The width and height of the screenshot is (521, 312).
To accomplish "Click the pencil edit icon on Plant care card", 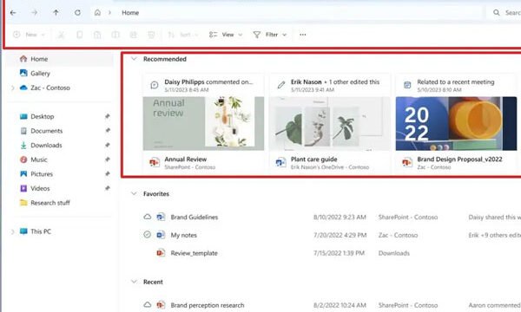I will point(281,85).
